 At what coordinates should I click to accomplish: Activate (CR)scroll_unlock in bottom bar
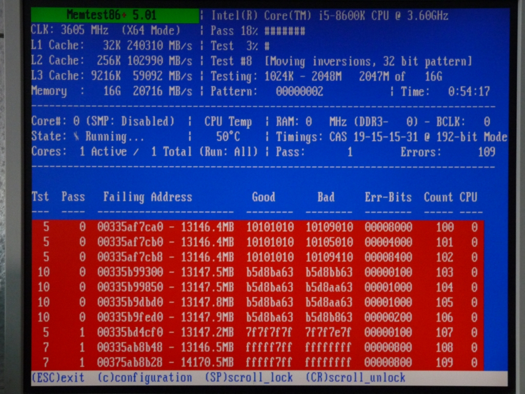click(355, 378)
